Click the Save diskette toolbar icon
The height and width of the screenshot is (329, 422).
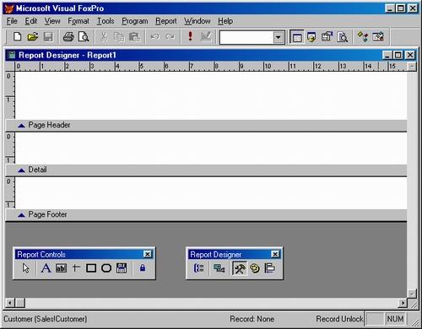(48, 37)
